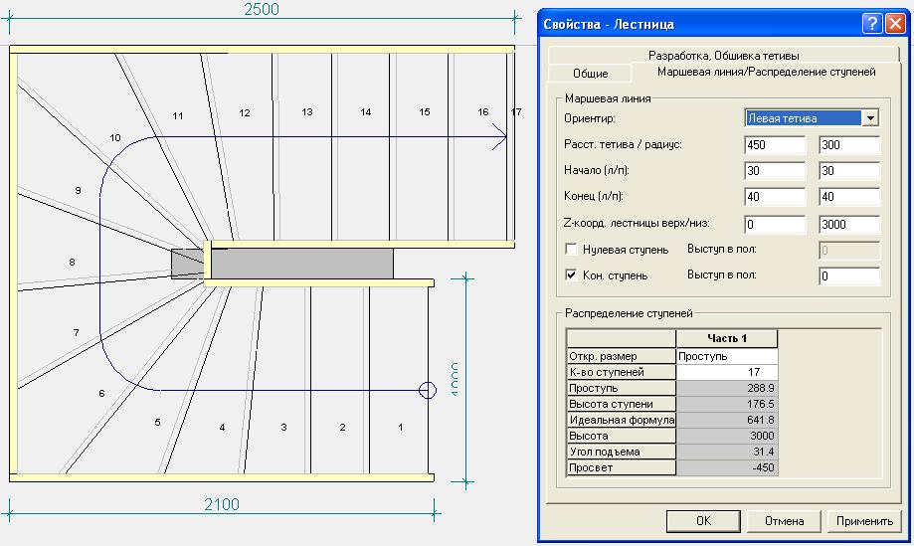Switch to the Общие tab
914x546 pixels.
tap(590, 74)
